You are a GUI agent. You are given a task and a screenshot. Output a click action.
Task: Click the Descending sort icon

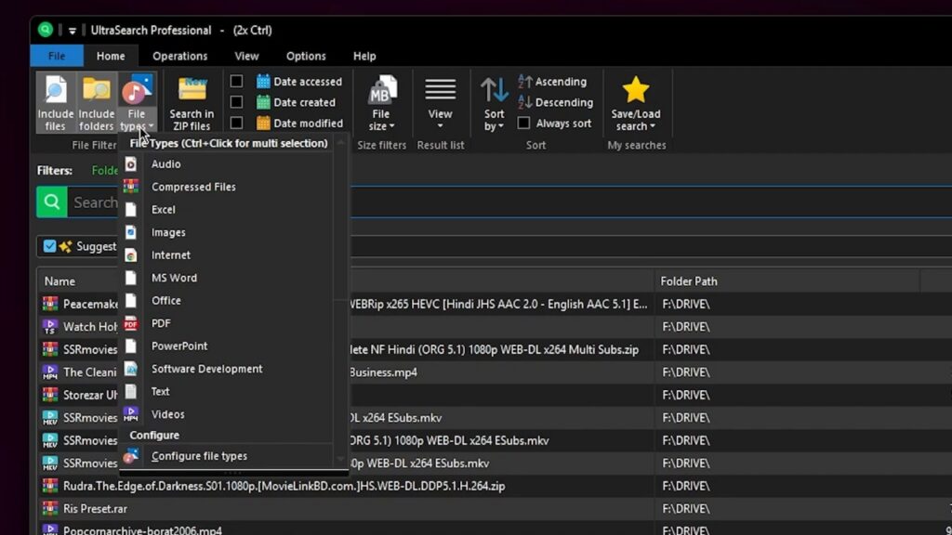tap(525, 102)
